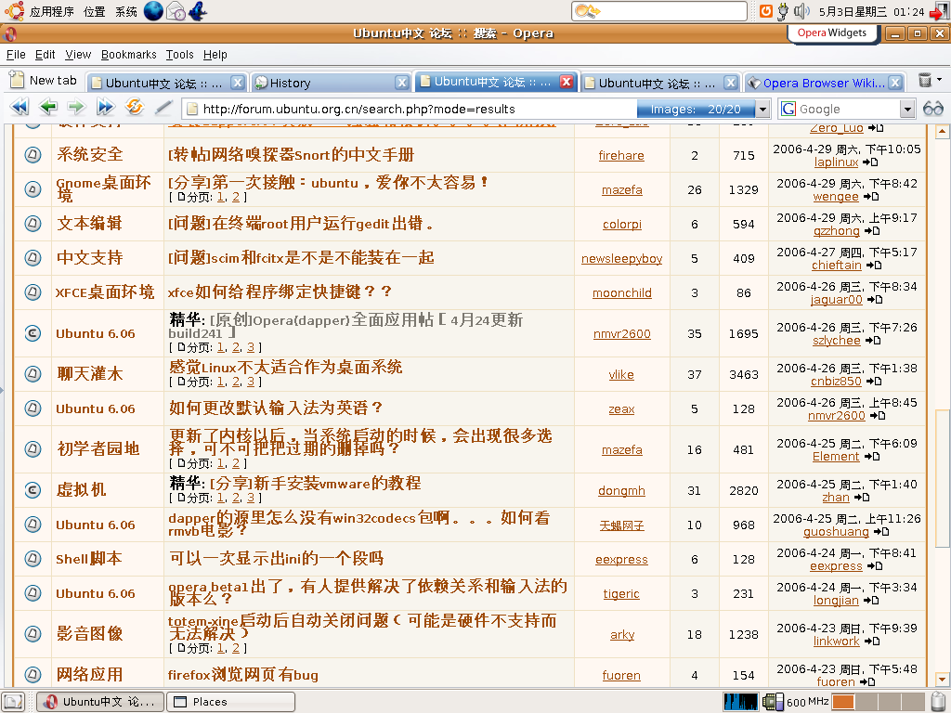Click the date and time clock

click(871, 11)
